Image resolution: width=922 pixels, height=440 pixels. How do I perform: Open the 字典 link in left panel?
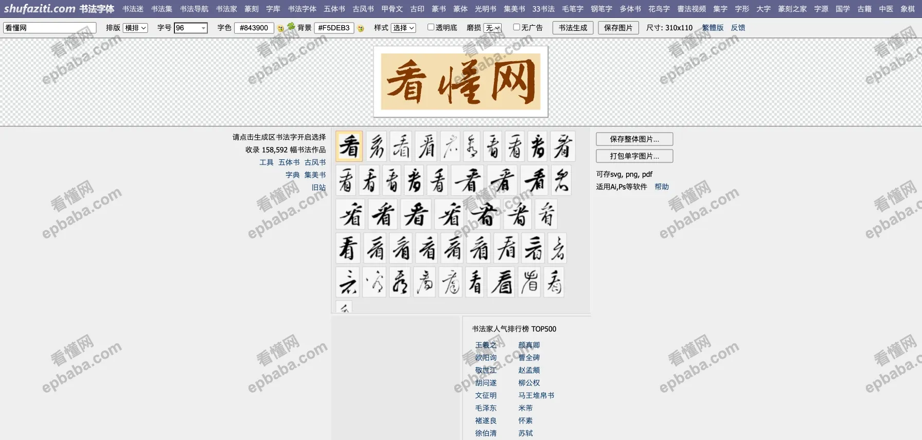click(x=293, y=175)
